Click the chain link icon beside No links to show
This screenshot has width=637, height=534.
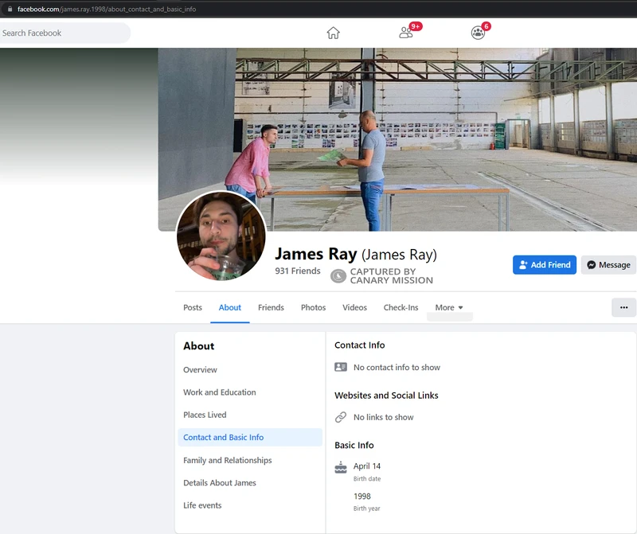click(341, 417)
